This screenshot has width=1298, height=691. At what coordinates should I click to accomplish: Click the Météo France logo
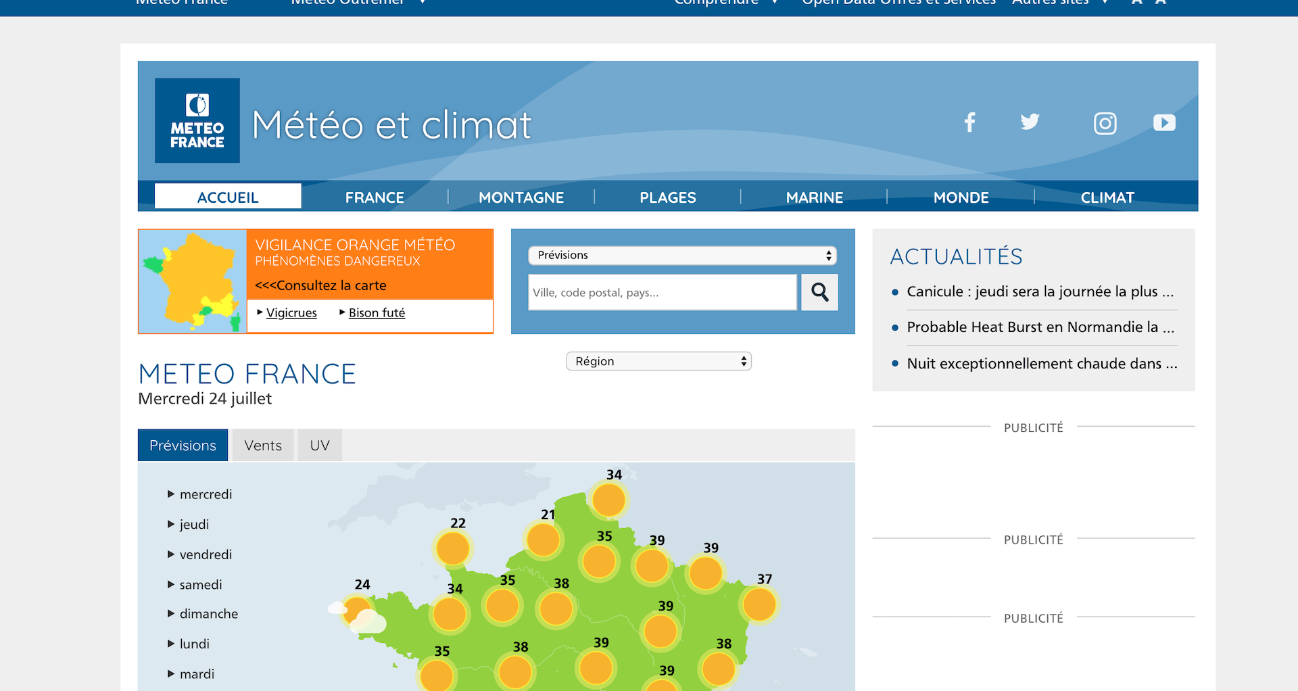197,120
